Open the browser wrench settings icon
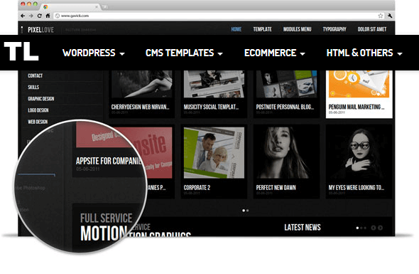Screen dimensions: 419x274 pyautogui.click(x=390, y=16)
